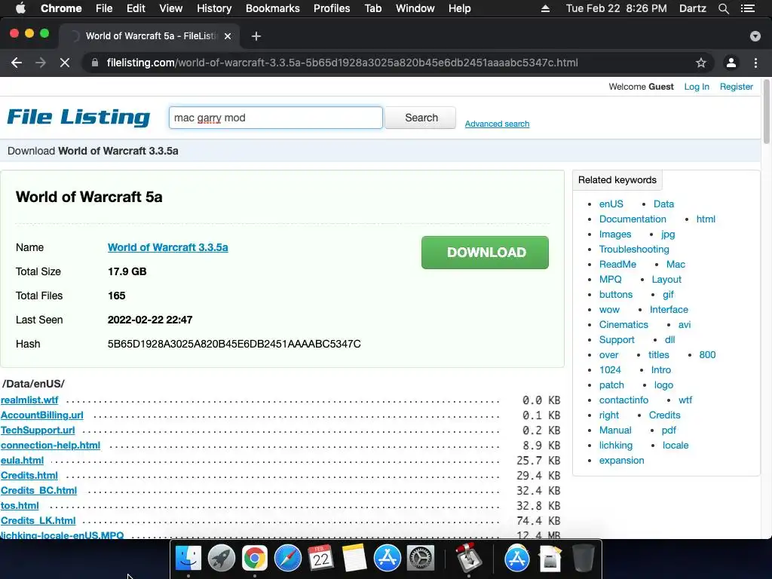Open the connection-help.html file link
Image resolution: width=772 pixels, height=579 pixels.
pos(51,445)
